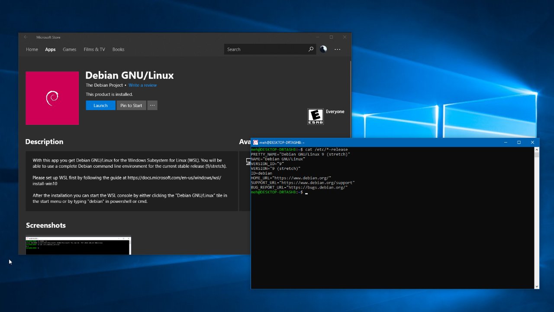Click the BUG_REPORT_URL line in terminal
554x312 pixels.
point(299,187)
